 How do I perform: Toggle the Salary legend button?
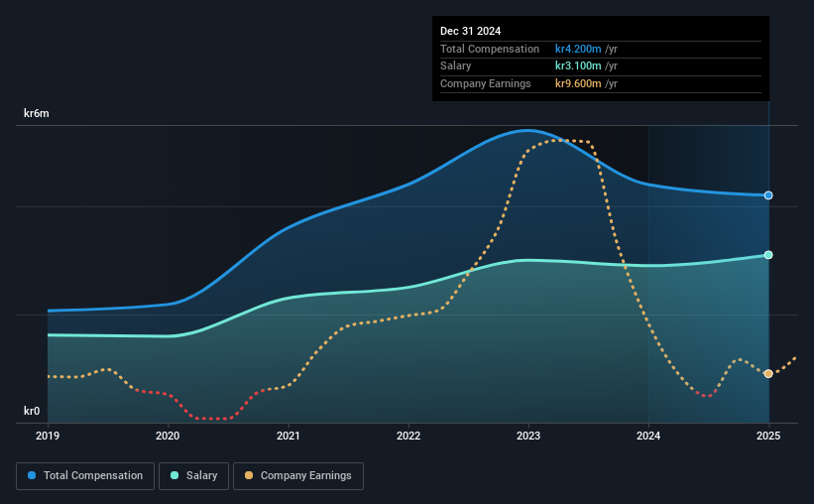point(193,476)
